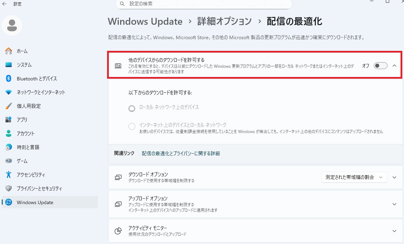Screen dimensions: 404x244
Task: Select Windows Update in the sidebar
Action: [50, 202]
